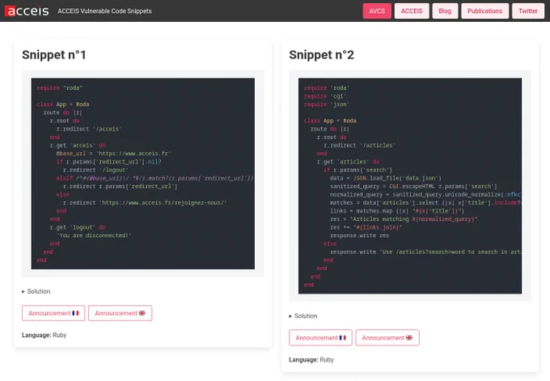Click the ACCEIS logo in the header

click(27, 11)
